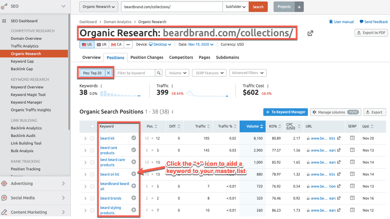Click plus icon beside 'beard brands' keyword
Image resolution: width=390 pixels, height=219 pixels.
pyautogui.click(x=133, y=198)
